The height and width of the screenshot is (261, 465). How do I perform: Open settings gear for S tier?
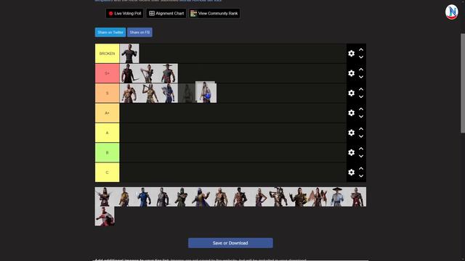[x=351, y=93]
